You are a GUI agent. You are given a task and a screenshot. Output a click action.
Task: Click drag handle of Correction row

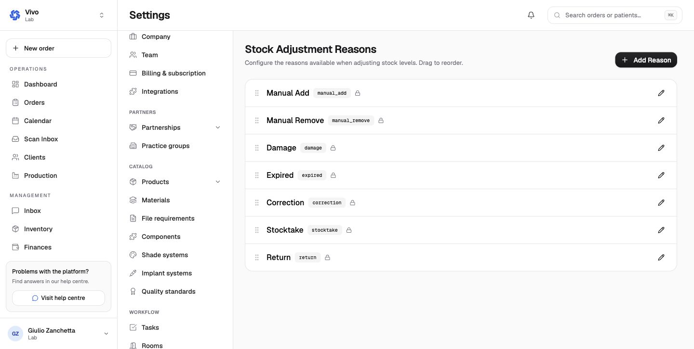coord(257,202)
